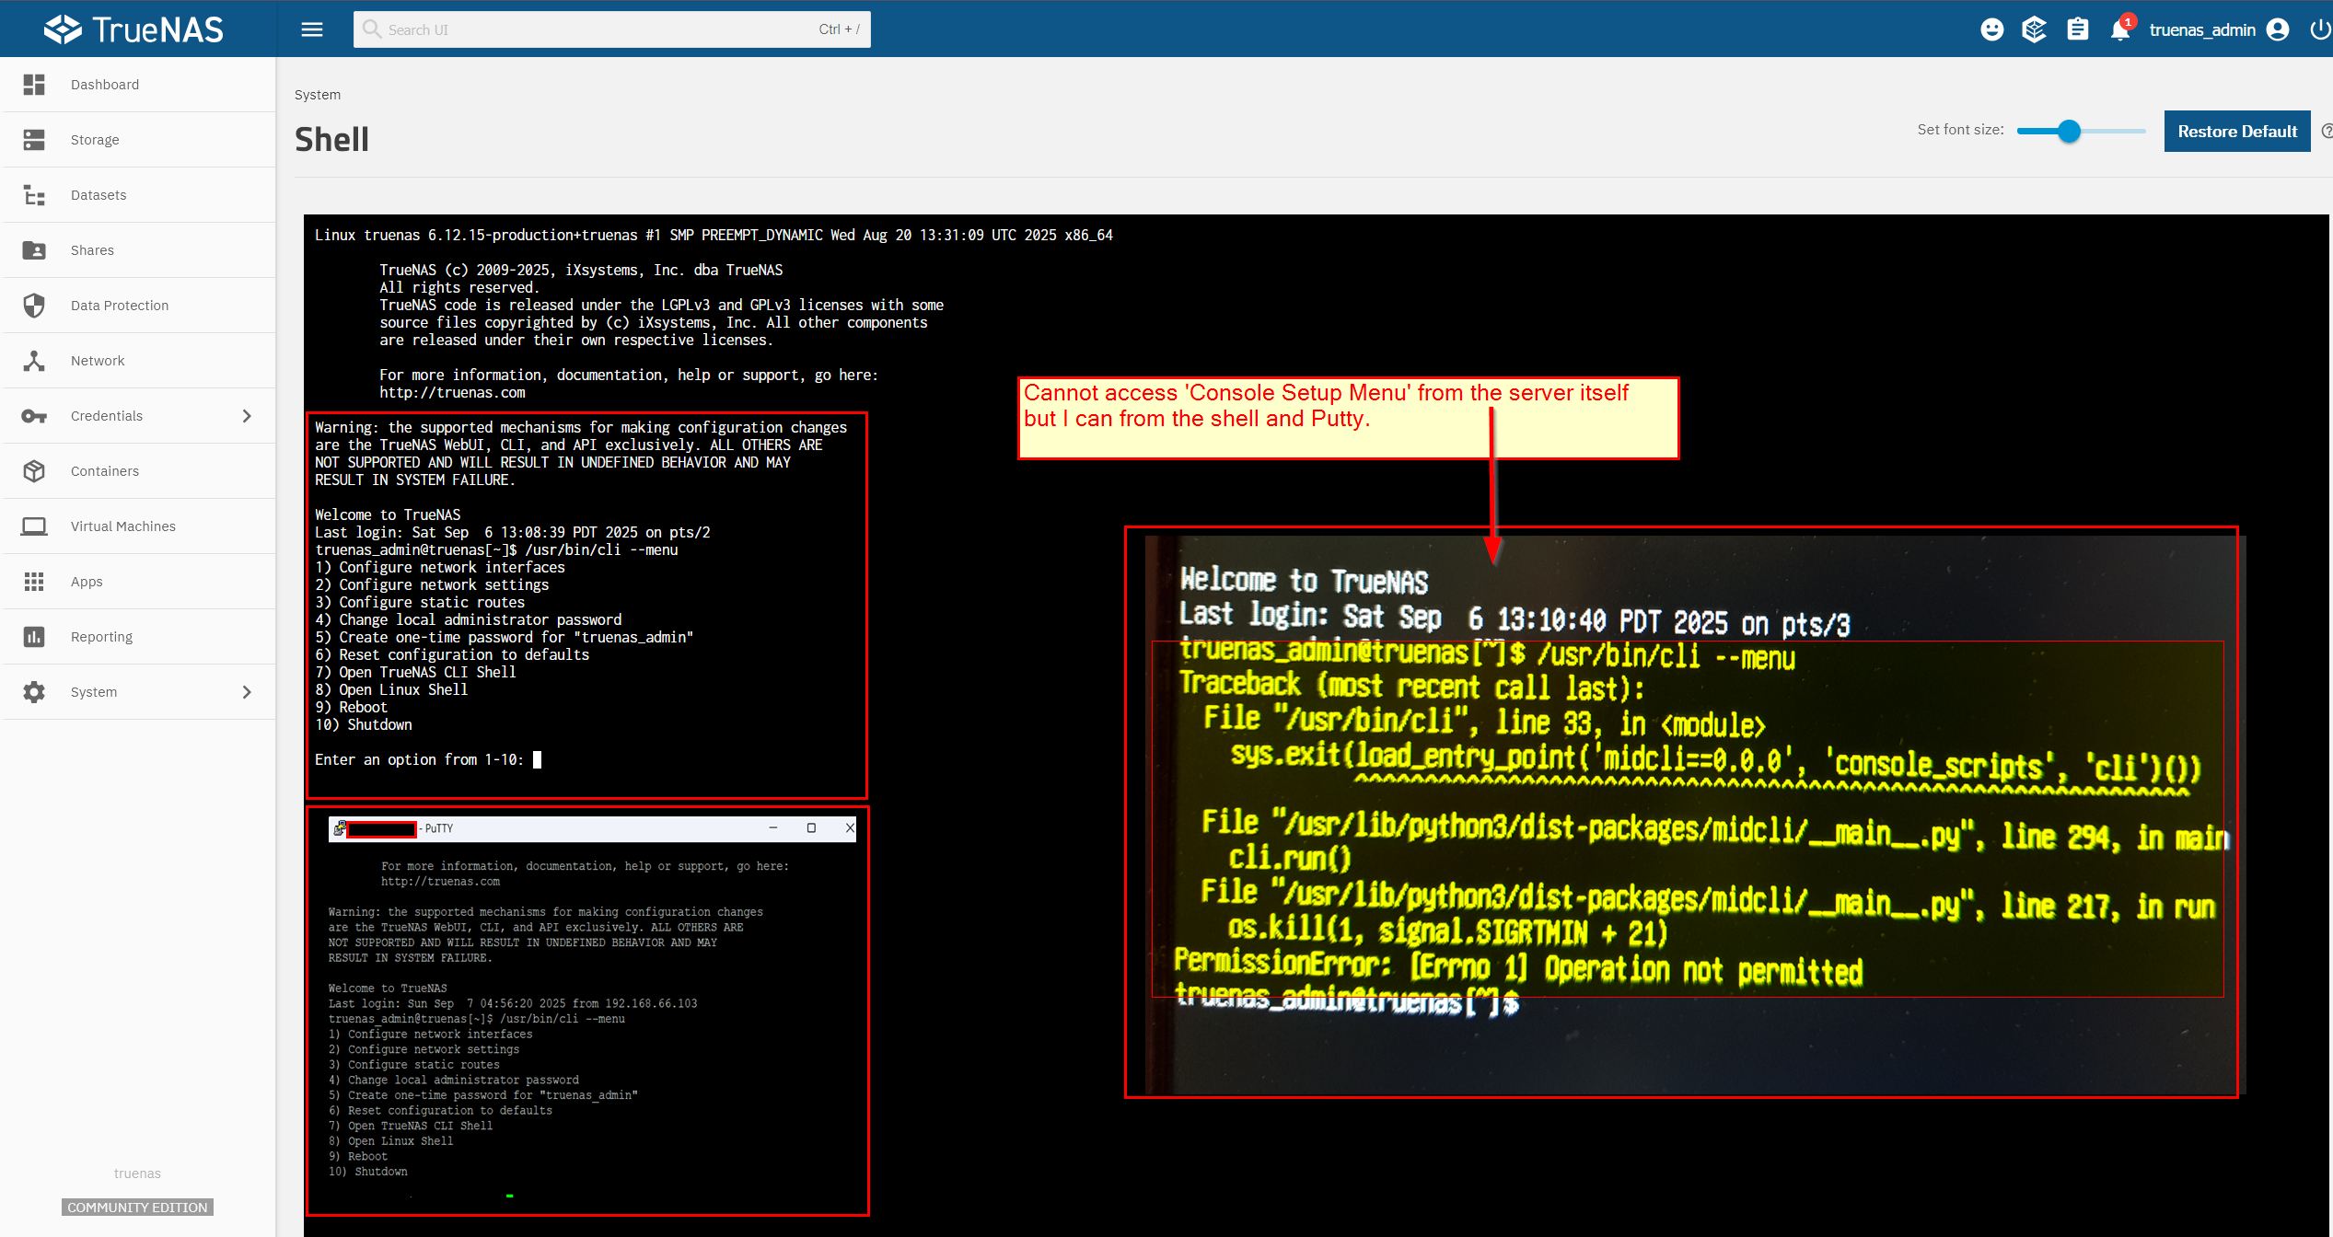Click the "Welcome to TrueNAS" line in web shell
Screen dimensions: 2333x1237
(x=388, y=515)
